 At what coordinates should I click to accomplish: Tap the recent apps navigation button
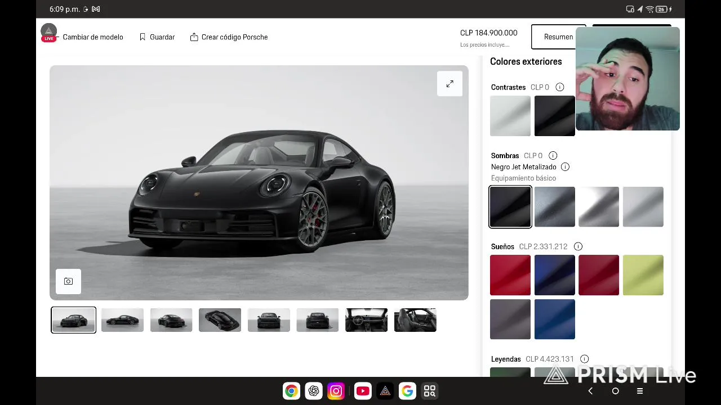(x=640, y=391)
